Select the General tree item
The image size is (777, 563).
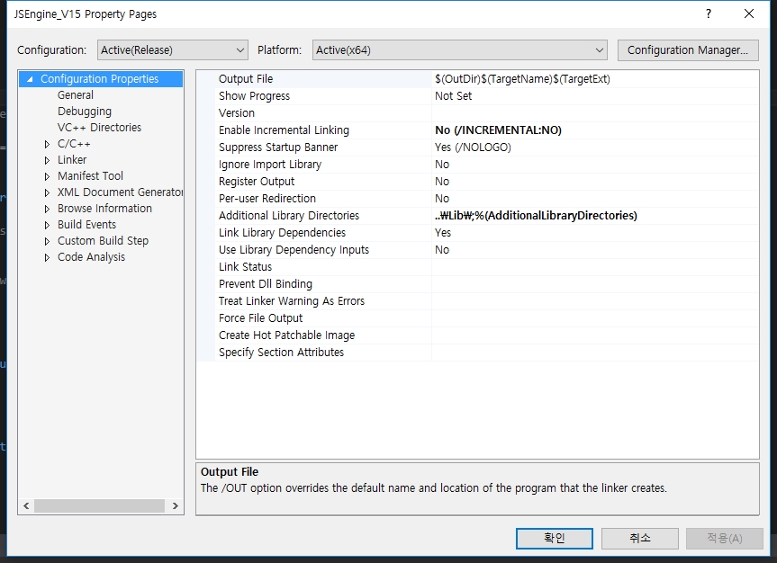pos(76,94)
